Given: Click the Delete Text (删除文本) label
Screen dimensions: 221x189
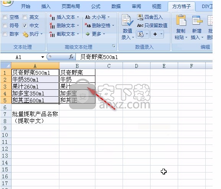Looking at the screenshot, I should [66, 26].
